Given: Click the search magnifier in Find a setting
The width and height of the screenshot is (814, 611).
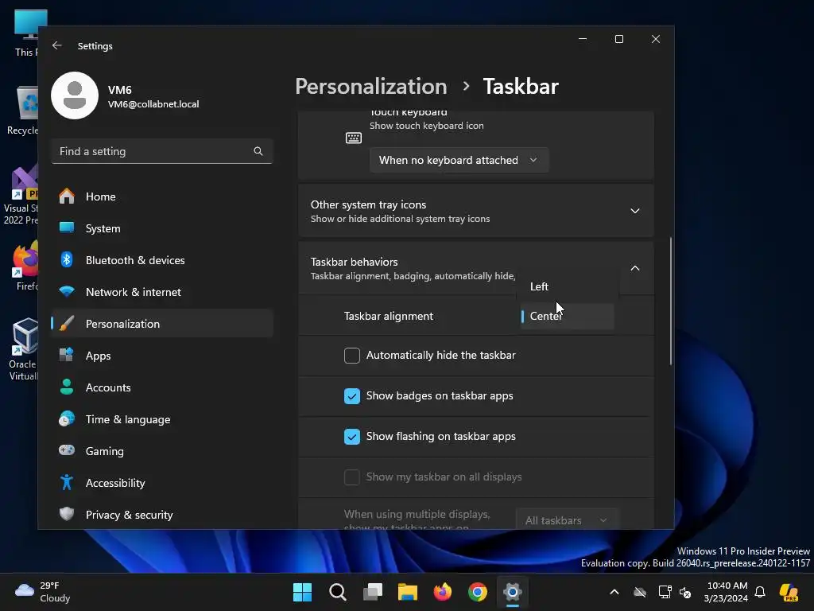Looking at the screenshot, I should coord(258,151).
